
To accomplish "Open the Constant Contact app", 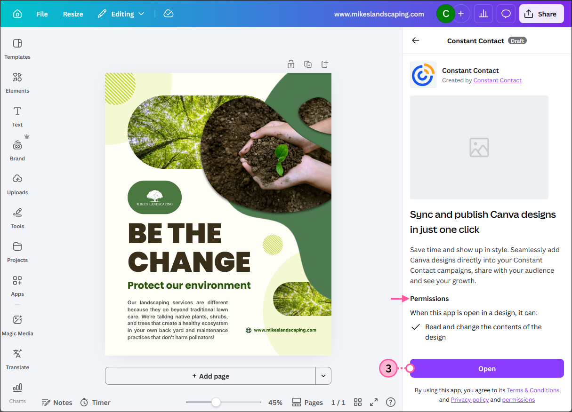I will 487,368.
